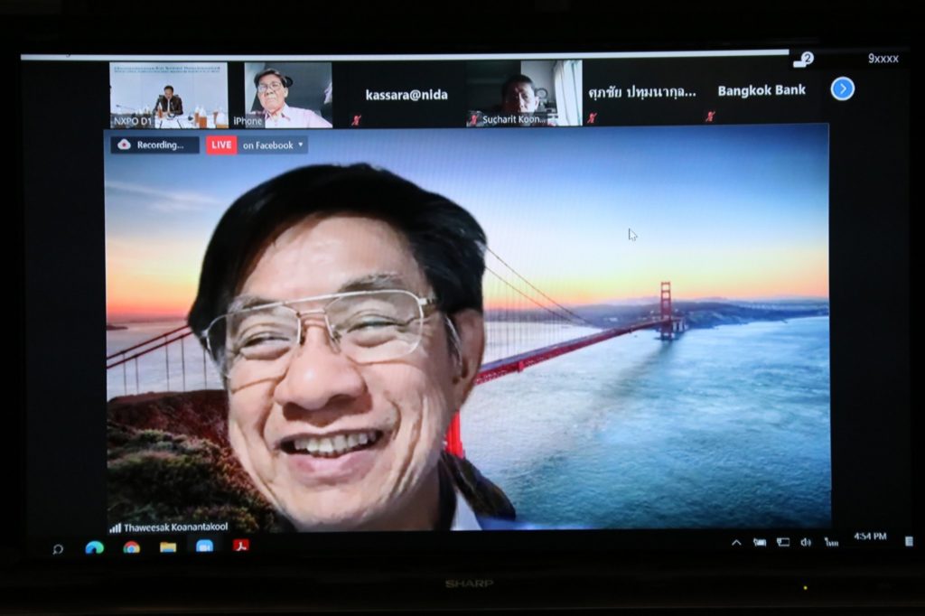The height and width of the screenshot is (616, 925).
Task: Click the red LIVE badge
Action: click(221, 145)
